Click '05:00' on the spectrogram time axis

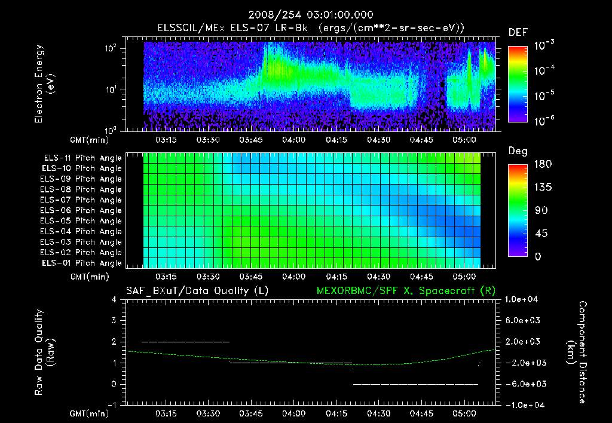click(464, 140)
